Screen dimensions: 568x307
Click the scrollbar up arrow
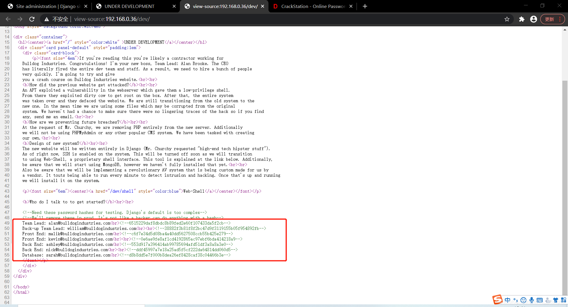[565, 30]
